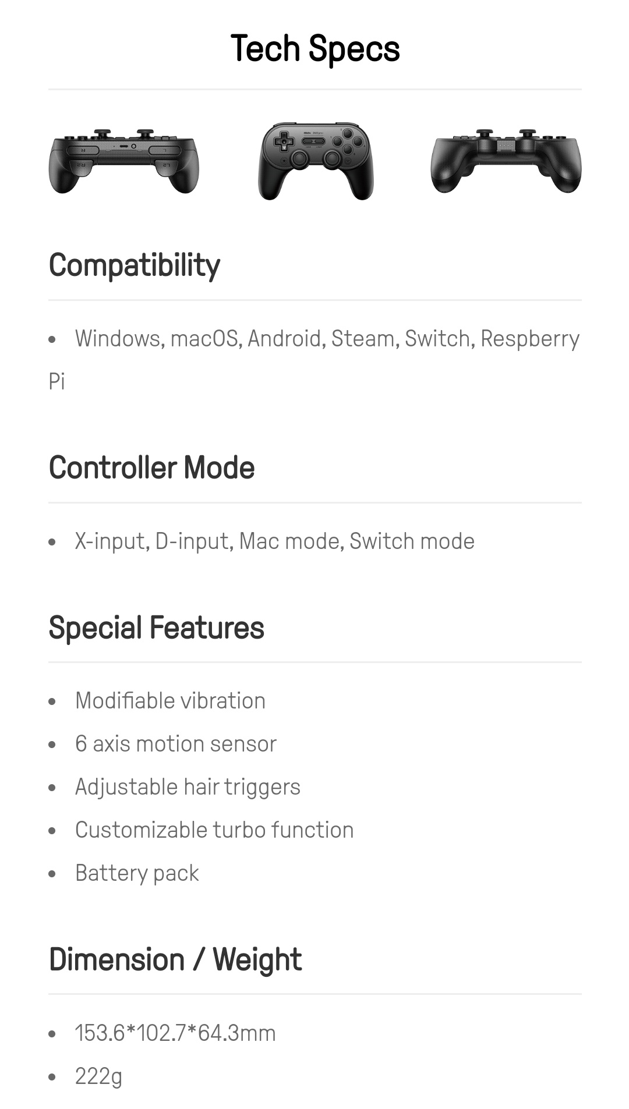This screenshot has height=1109, width=629.
Task: Click the Tech Specs title
Action: pos(314,48)
